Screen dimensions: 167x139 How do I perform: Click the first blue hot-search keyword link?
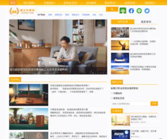[50, 15]
